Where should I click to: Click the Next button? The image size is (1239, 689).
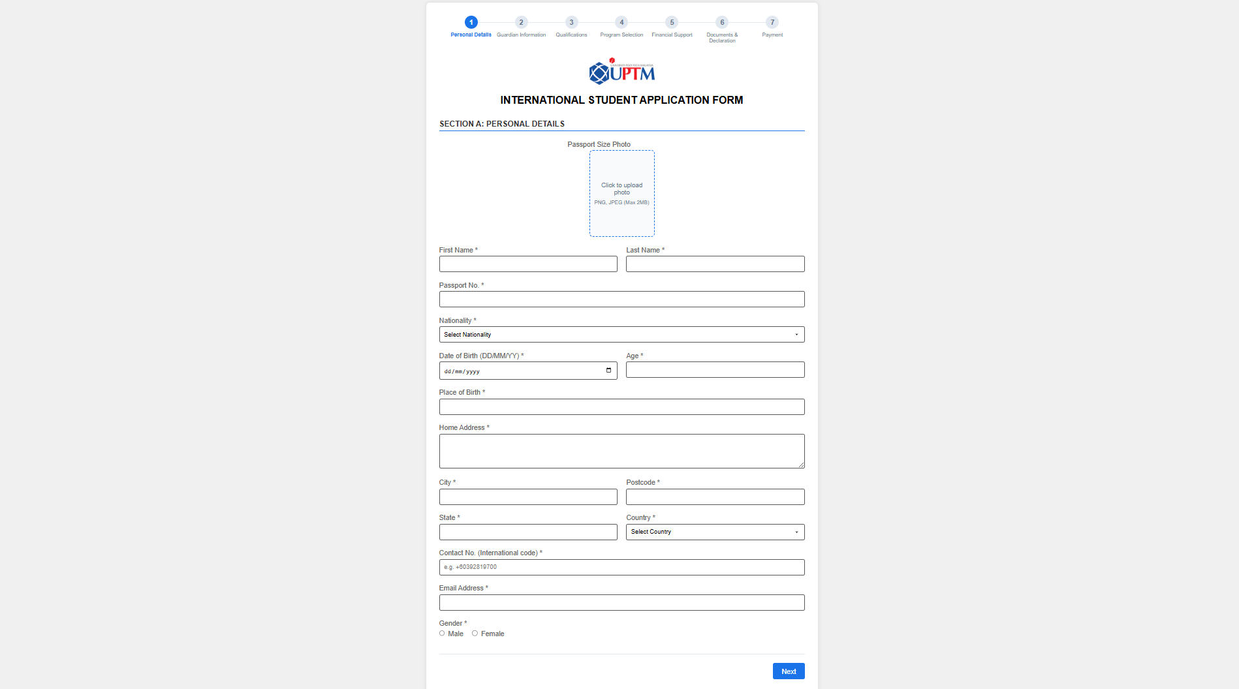(788, 671)
